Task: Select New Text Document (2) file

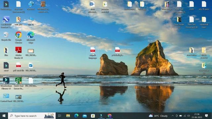Action: click(x=19, y=7)
